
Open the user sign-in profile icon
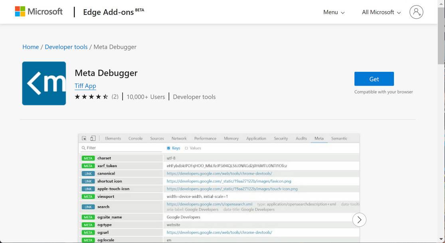tap(416, 12)
